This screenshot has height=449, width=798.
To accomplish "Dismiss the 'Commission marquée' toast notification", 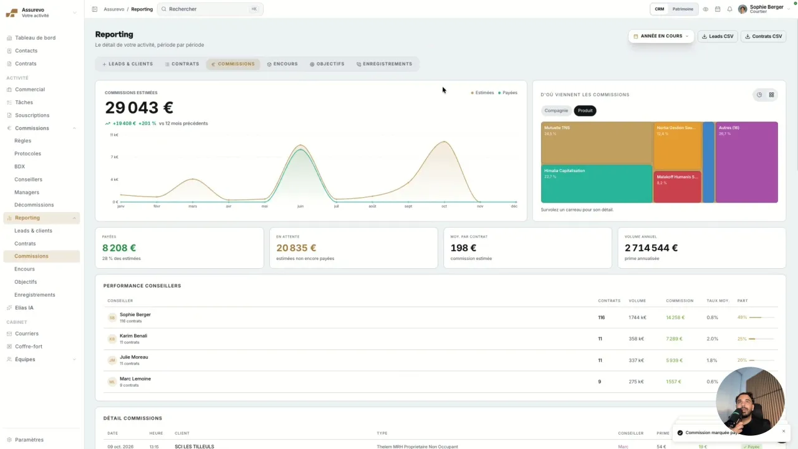I will (x=784, y=431).
